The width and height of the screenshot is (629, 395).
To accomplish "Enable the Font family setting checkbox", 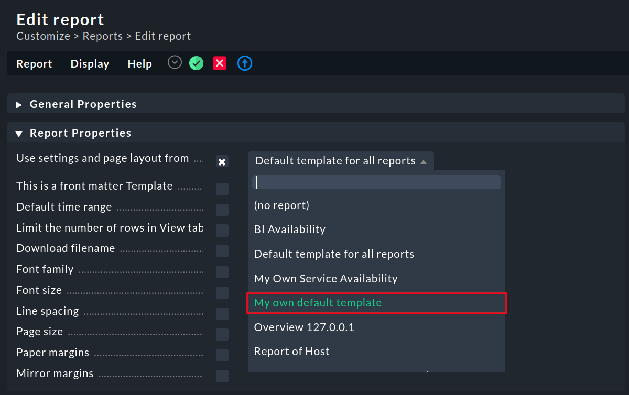I will point(222,272).
